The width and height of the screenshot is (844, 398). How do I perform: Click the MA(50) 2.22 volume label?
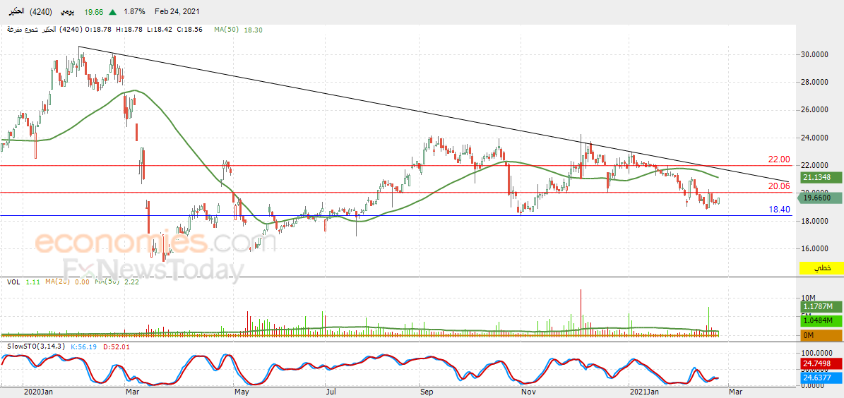(117, 282)
